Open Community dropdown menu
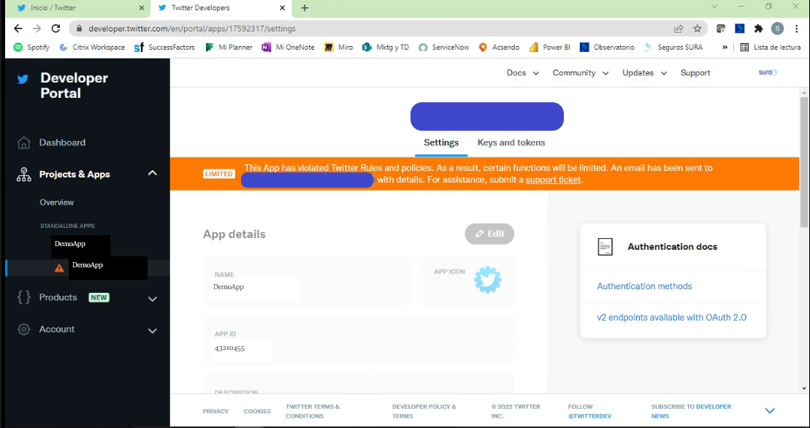 click(x=581, y=73)
